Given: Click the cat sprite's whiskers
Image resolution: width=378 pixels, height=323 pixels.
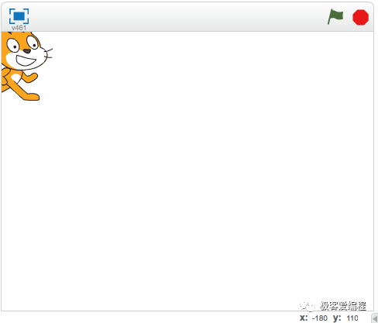Looking at the screenshot, I should coord(49,53).
